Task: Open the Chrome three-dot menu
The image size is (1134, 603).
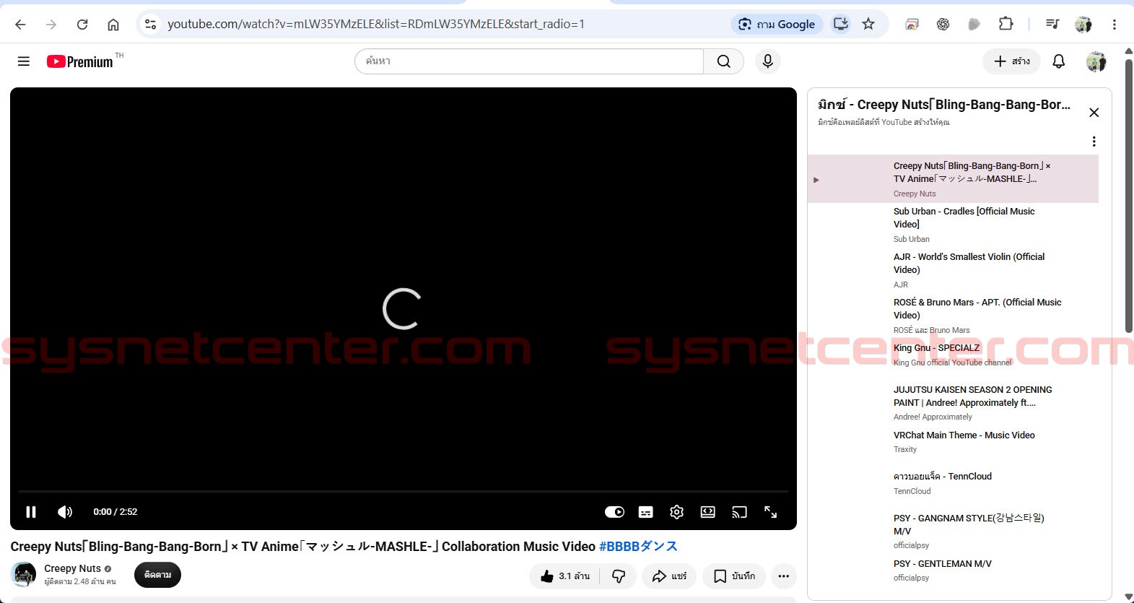Action: pos(1115,25)
